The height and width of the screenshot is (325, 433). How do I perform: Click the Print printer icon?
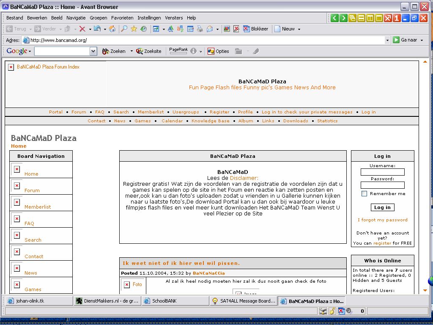pyautogui.click(x=200, y=29)
